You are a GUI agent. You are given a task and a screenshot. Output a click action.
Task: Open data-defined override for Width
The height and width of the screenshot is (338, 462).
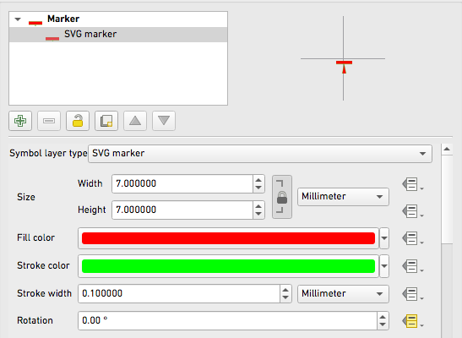point(412,184)
